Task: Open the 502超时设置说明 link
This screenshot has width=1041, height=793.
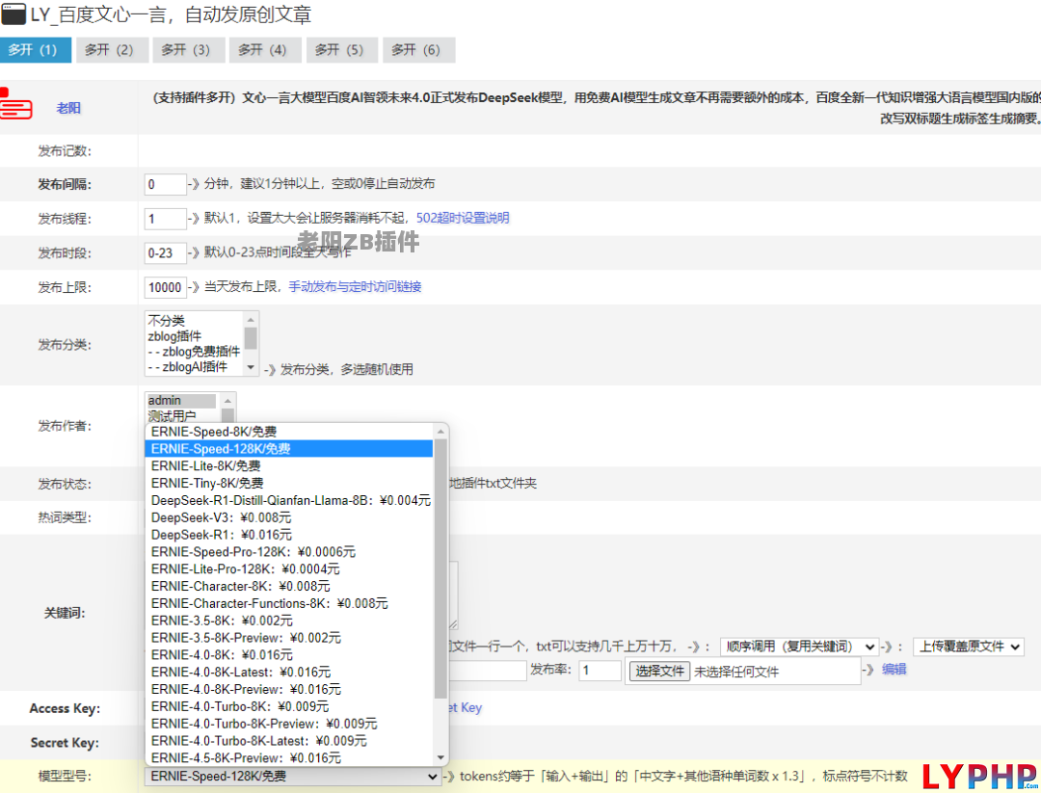Action: 463,218
